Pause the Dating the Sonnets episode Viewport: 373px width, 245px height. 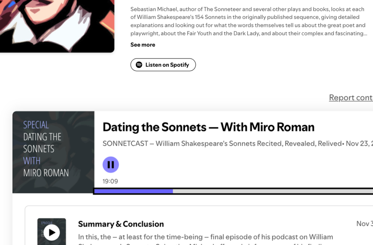tap(111, 165)
